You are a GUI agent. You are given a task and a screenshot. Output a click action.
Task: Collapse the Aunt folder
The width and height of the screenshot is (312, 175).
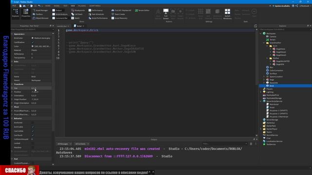267,46
